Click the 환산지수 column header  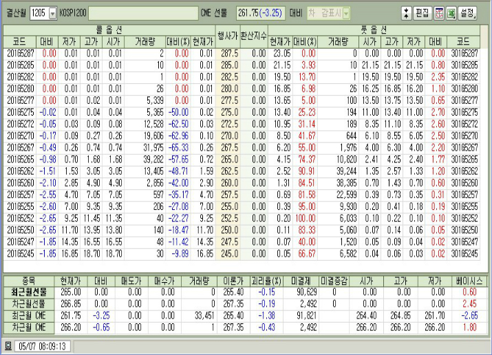click(x=254, y=36)
